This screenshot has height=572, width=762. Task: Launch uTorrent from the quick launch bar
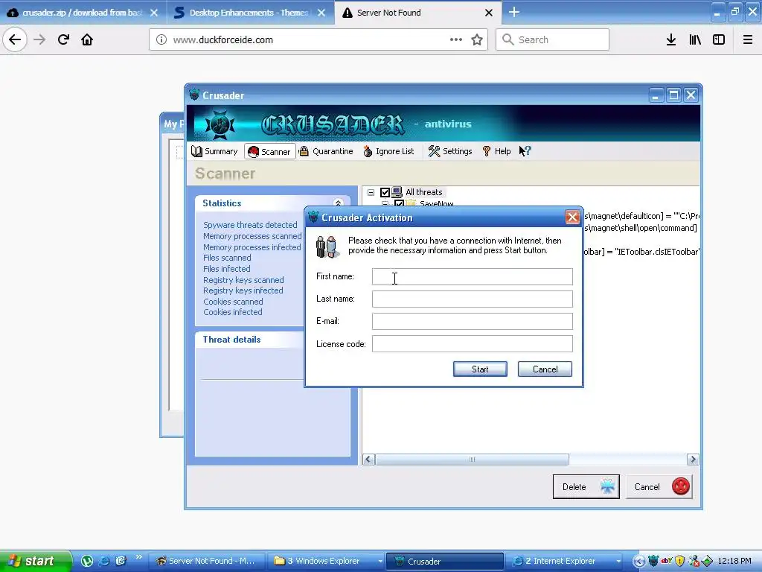(x=87, y=561)
